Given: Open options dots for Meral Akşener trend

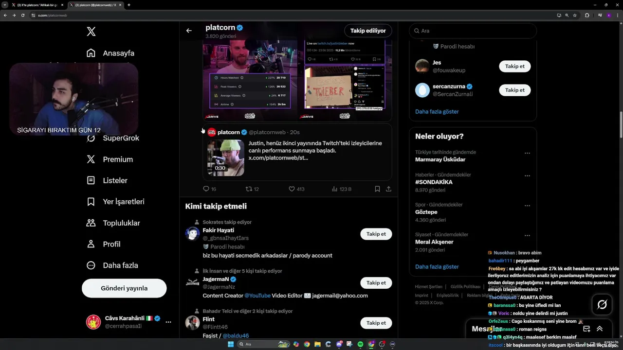Looking at the screenshot, I should click(527, 235).
